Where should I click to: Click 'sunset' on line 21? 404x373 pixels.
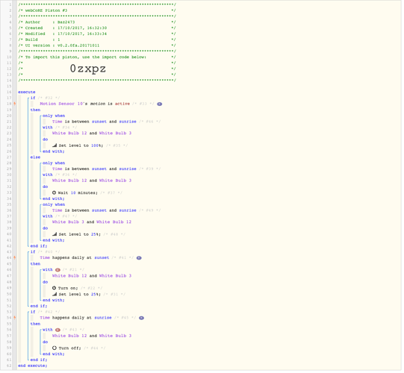pos(99,122)
